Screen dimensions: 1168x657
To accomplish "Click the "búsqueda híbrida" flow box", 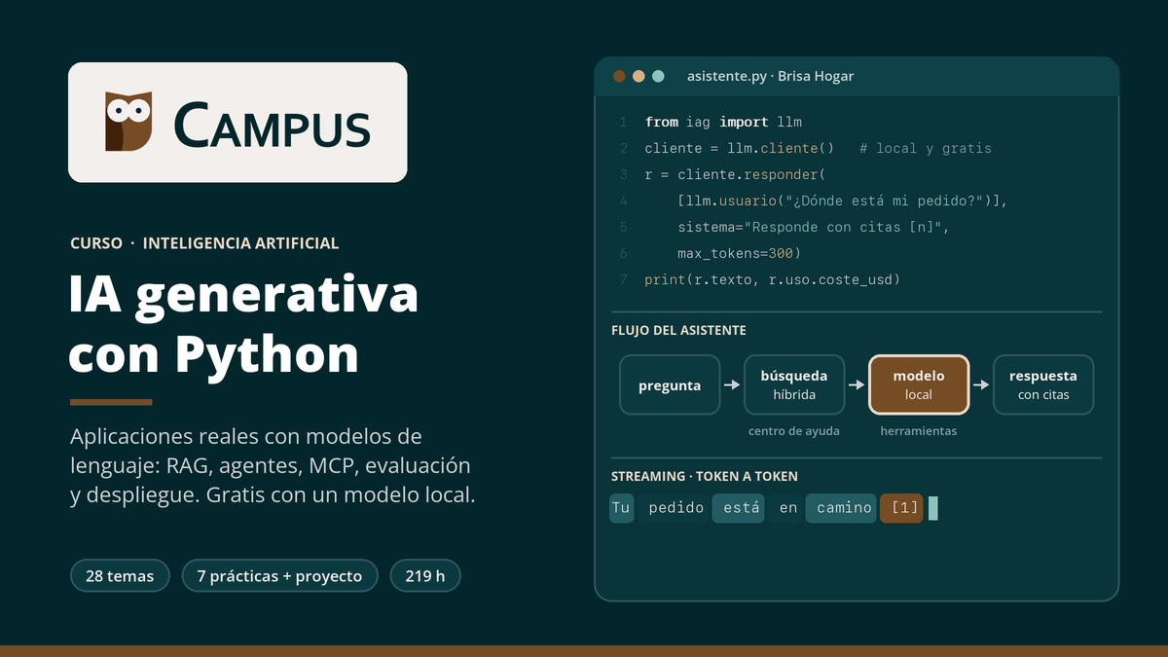I will 794,384.
